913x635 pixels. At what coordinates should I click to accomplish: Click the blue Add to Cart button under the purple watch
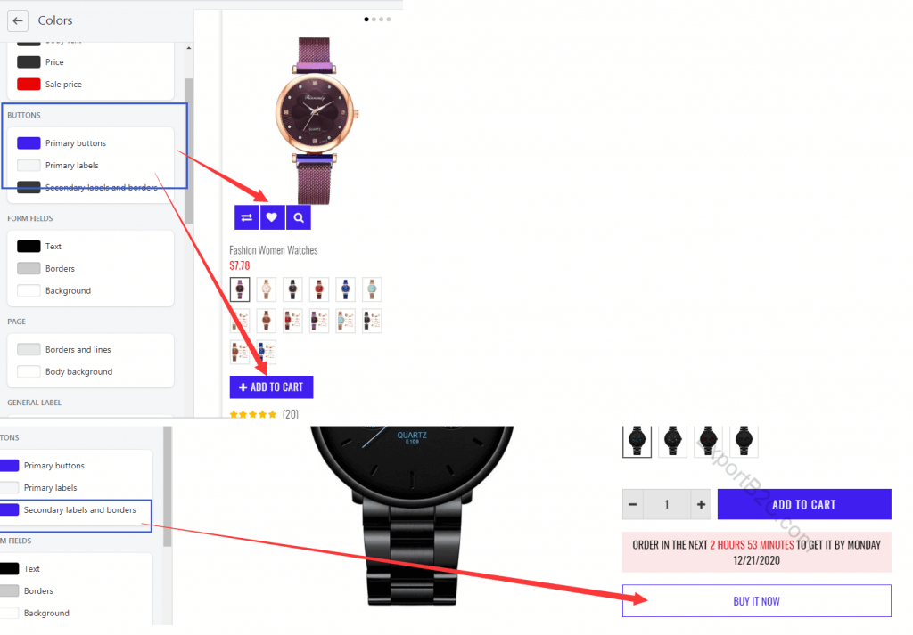point(271,387)
